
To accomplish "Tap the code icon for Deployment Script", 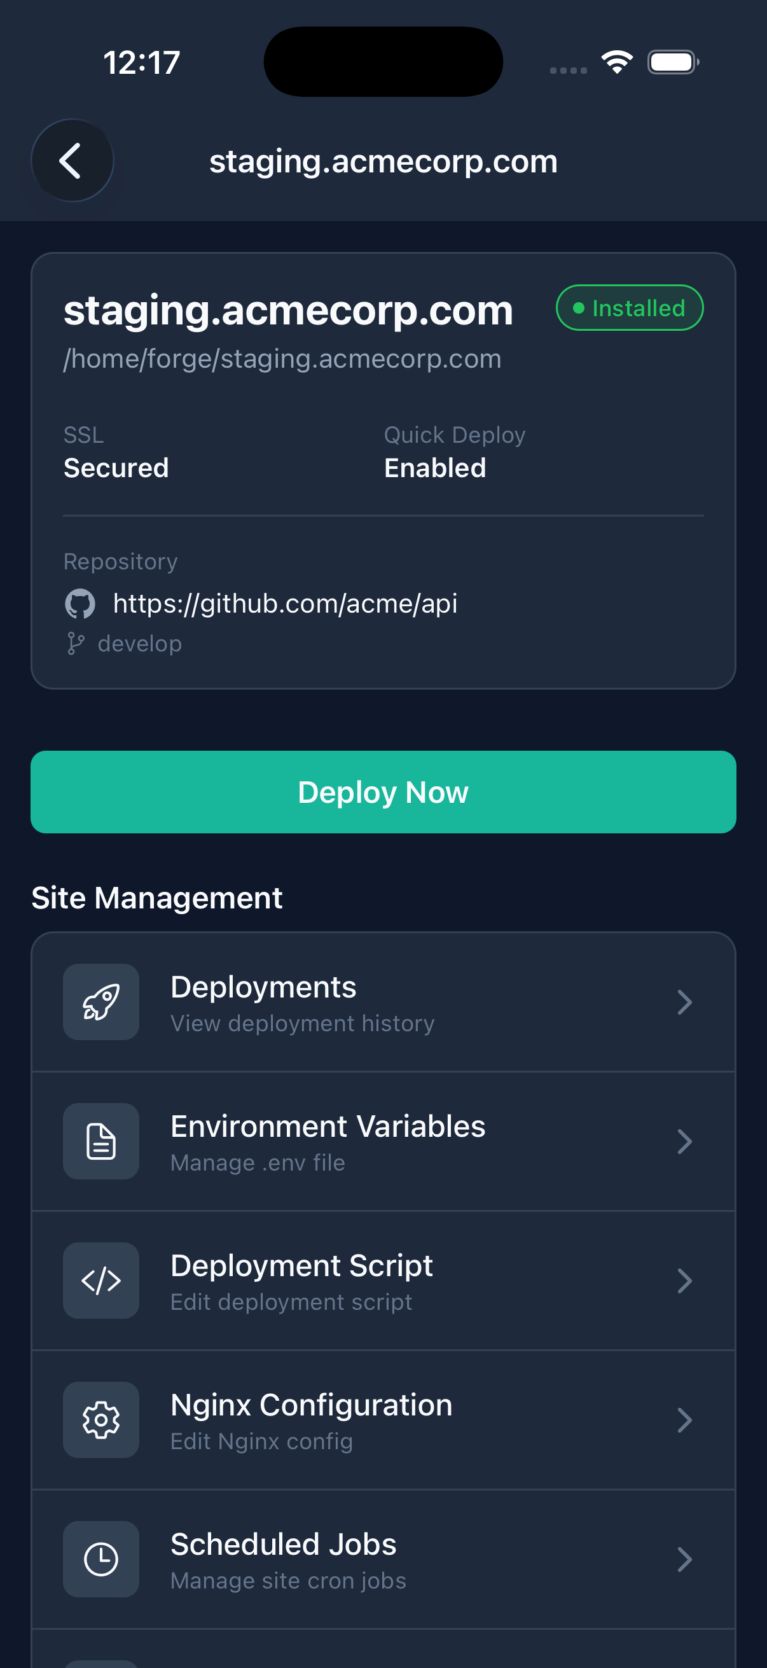I will click(100, 1280).
